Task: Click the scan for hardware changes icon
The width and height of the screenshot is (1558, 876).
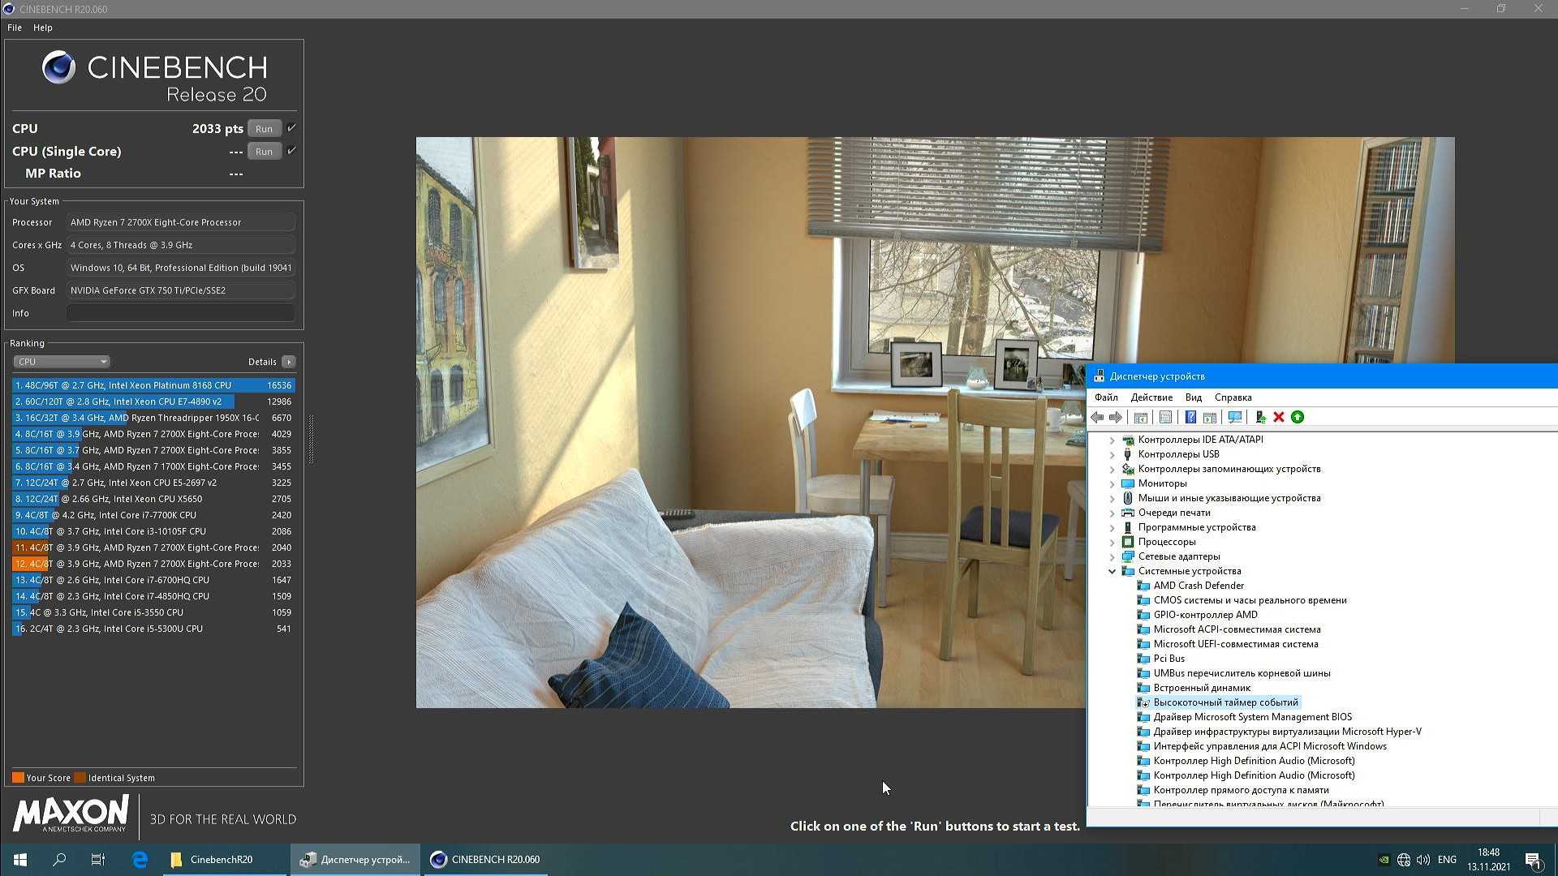Action: pyautogui.click(x=1235, y=417)
